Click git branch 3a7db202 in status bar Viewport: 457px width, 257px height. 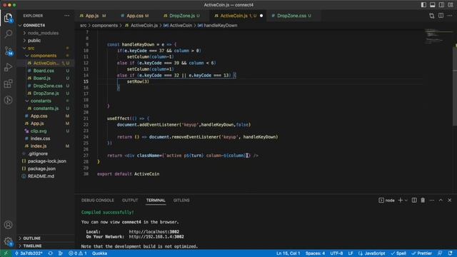click(x=29, y=253)
